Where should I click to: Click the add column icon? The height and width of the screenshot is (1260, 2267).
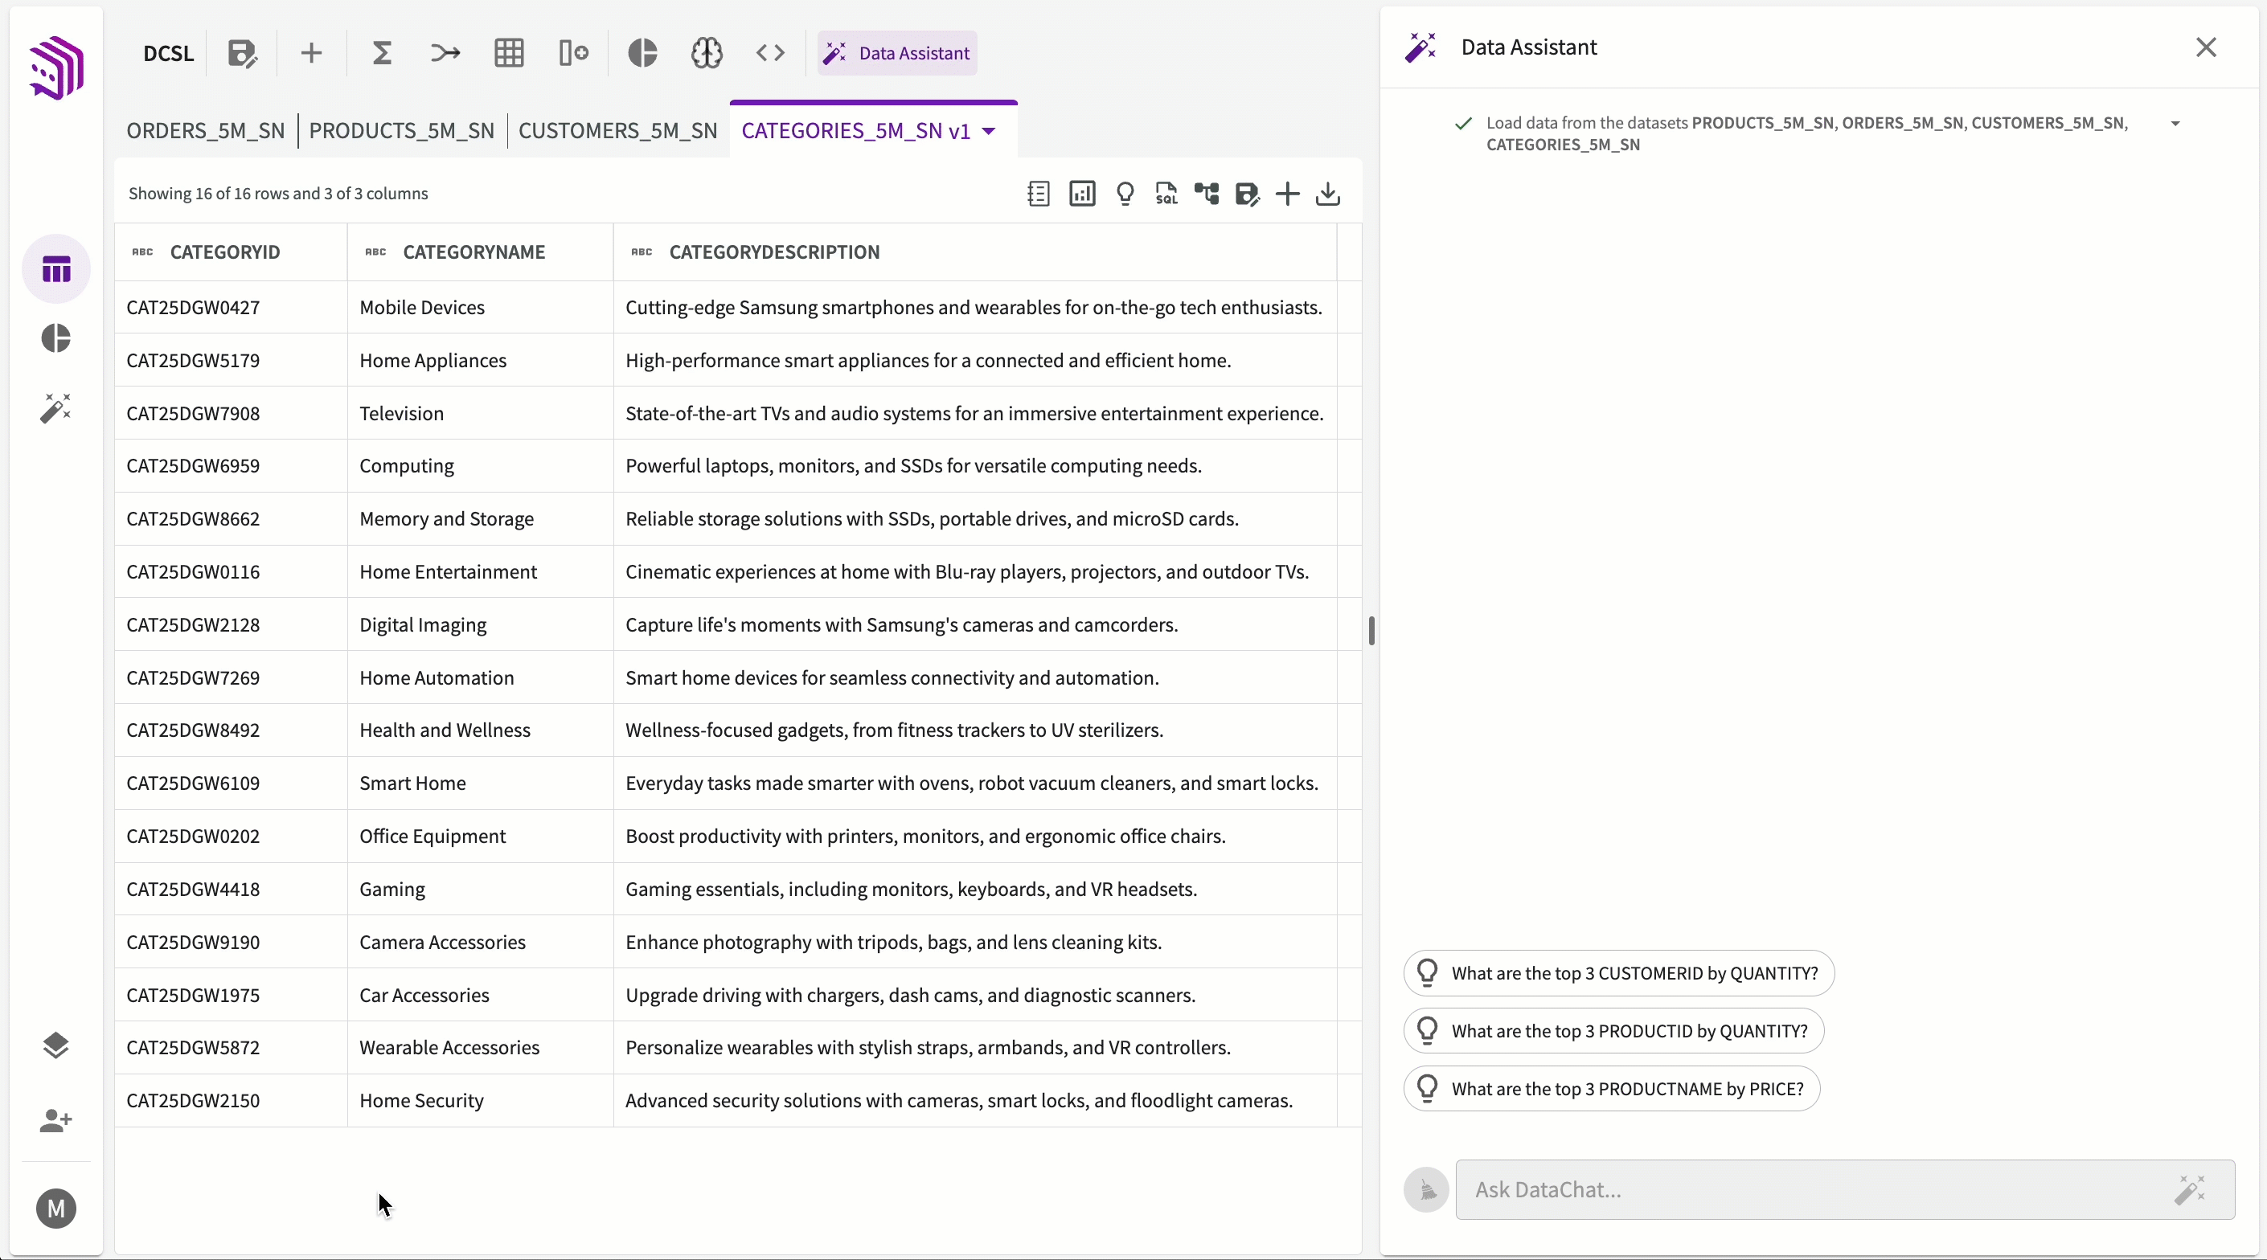pyautogui.click(x=573, y=53)
